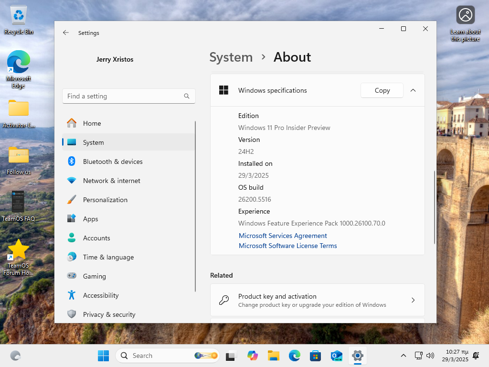
Task: Go to Personalization settings
Action: click(x=128, y=200)
